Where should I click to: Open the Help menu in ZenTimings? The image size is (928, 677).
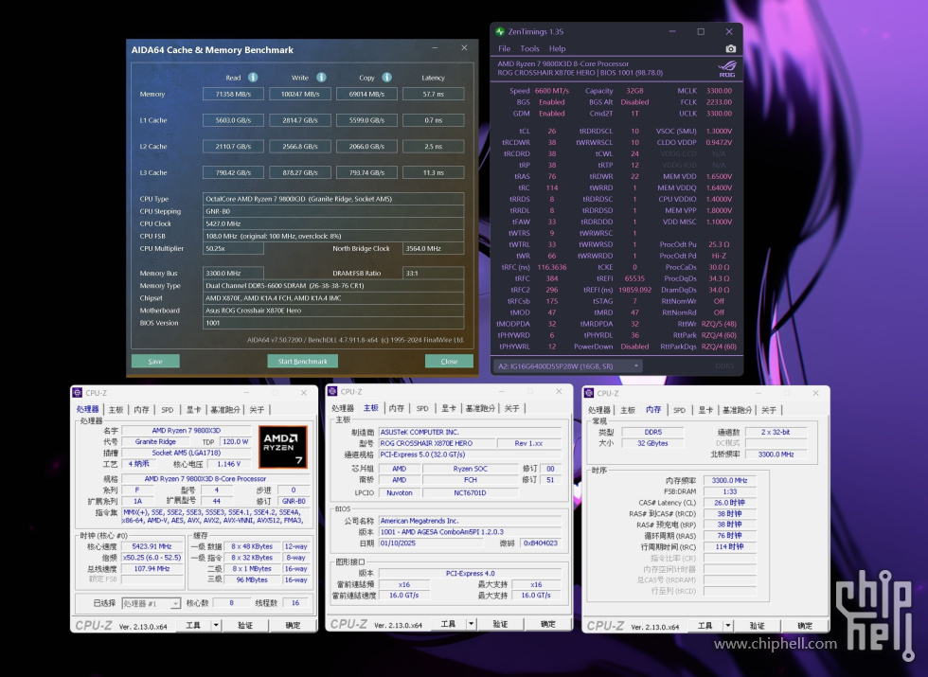(x=557, y=48)
